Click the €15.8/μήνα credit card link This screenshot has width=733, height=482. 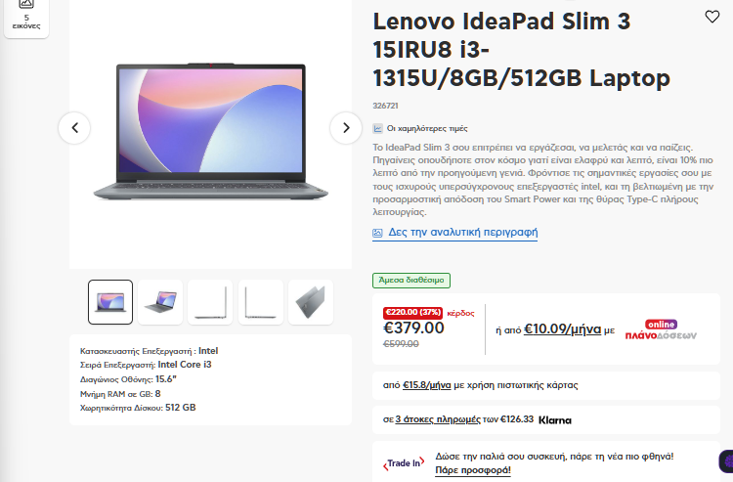[427, 385]
